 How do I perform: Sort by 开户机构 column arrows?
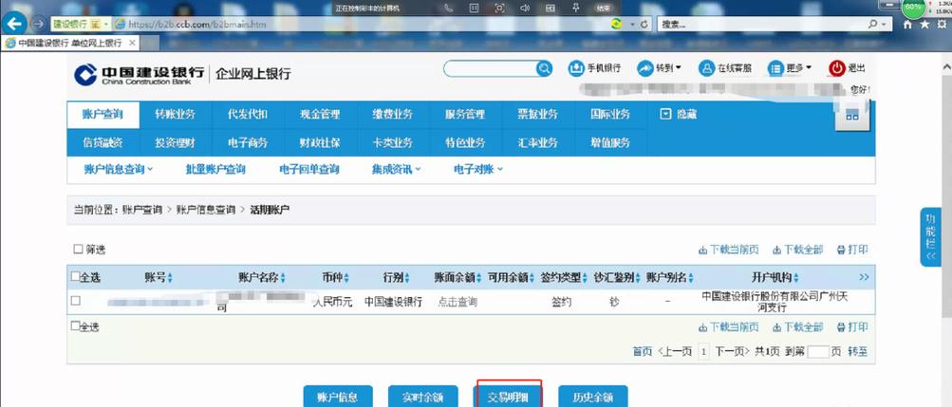click(796, 278)
